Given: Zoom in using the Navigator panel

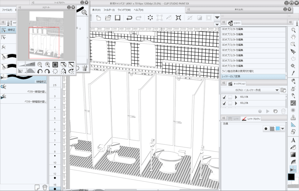Looking at the screenshot, I should 48,64.
